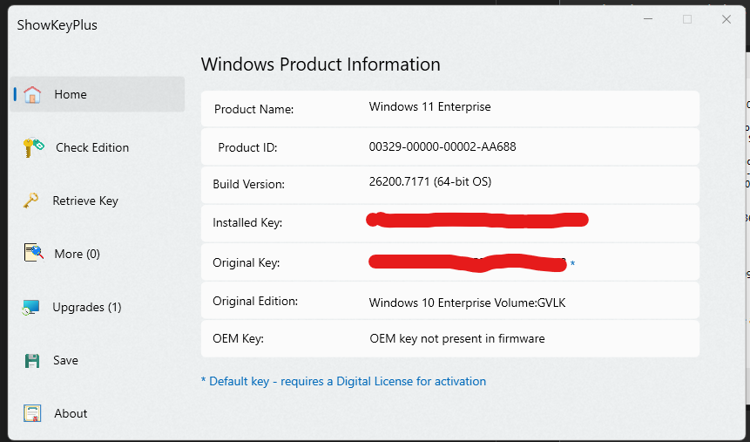Select OEM key not present in firmware text

point(456,338)
